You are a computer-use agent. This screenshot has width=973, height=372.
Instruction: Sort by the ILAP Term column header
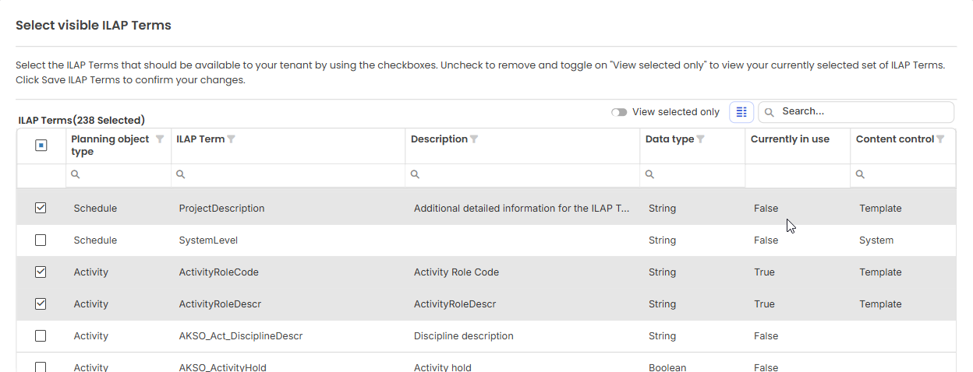tap(200, 139)
